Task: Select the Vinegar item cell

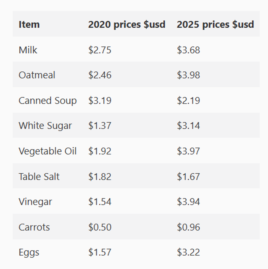Action: pyautogui.click(x=35, y=201)
